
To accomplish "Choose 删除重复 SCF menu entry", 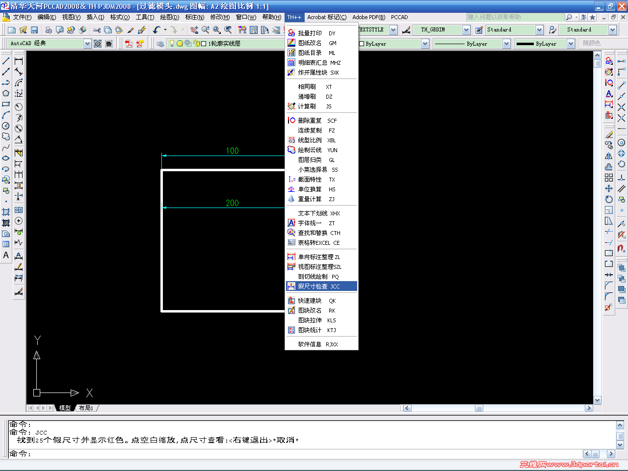I will pos(321,121).
